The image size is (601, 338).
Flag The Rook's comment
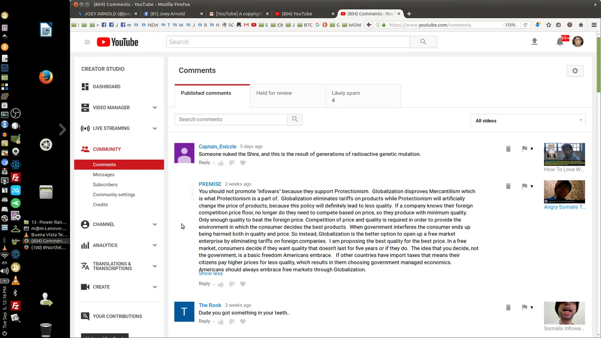coord(524,307)
